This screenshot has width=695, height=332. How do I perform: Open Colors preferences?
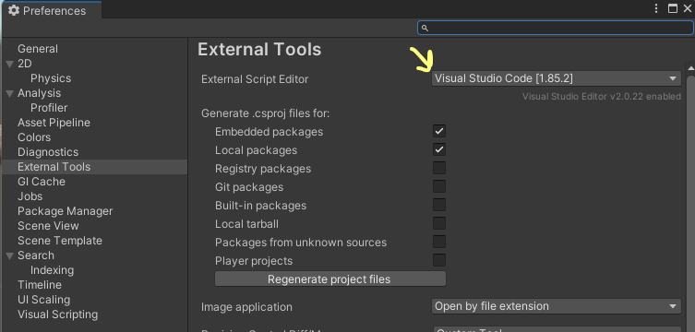click(34, 137)
